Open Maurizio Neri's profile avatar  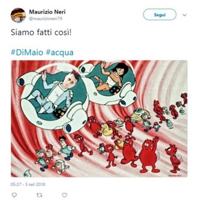point(18,16)
